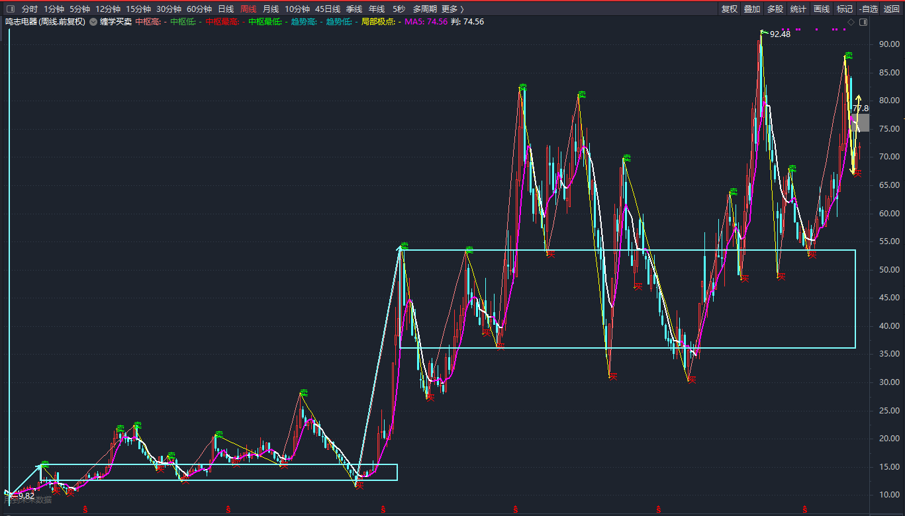Expand the 更多 timeframe list
Screen dimensions: 905x516
pos(452,9)
